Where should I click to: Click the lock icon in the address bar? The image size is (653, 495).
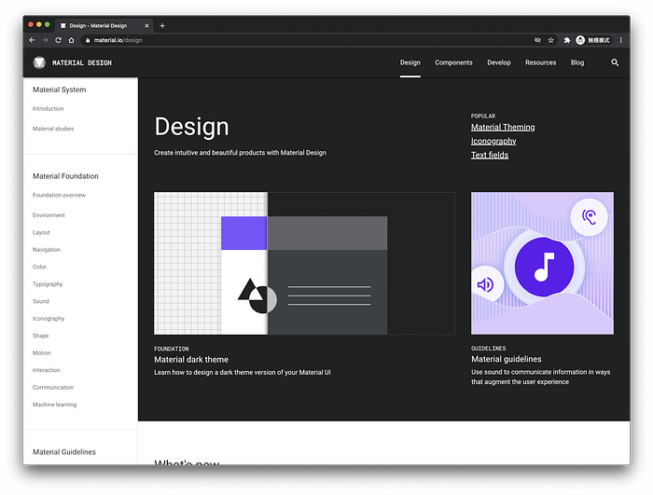[x=88, y=40]
